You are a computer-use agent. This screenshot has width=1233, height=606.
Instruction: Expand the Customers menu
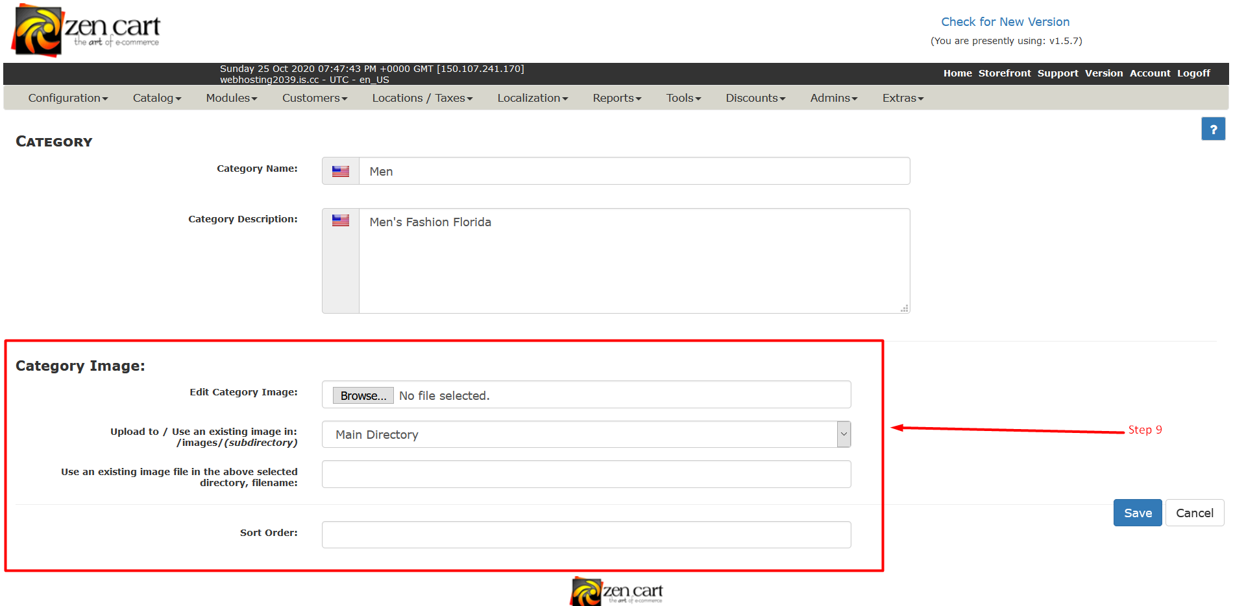pyautogui.click(x=315, y=98)
